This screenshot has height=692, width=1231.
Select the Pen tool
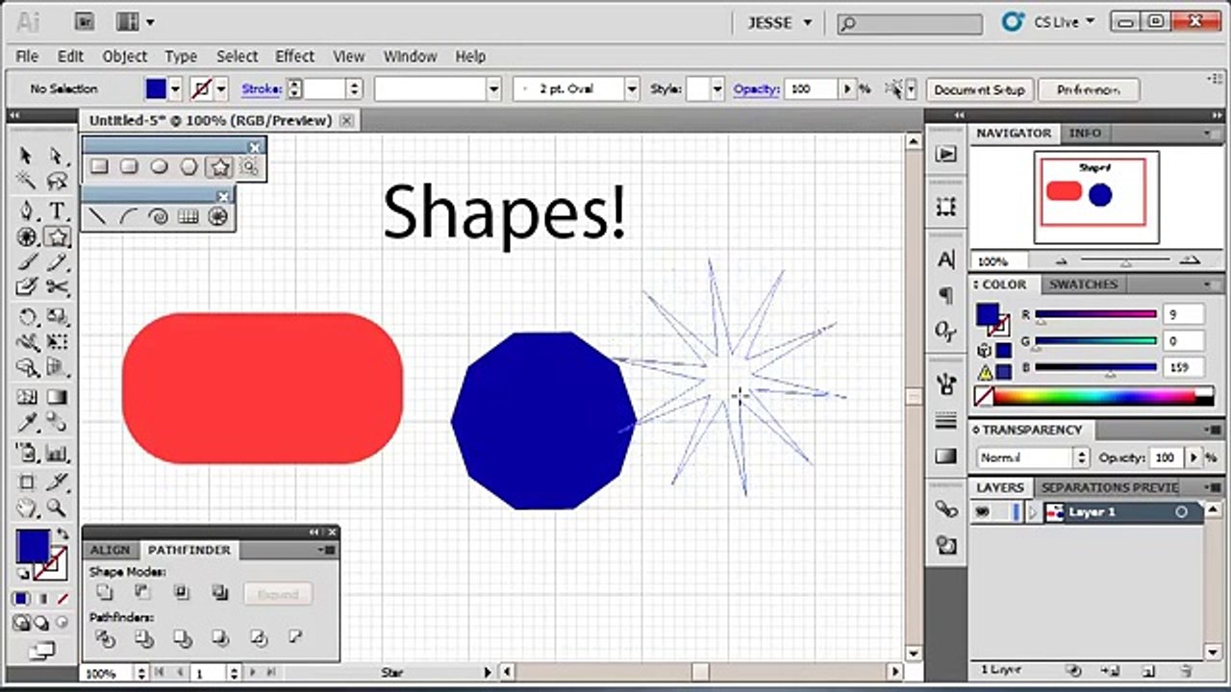(26, 210)
